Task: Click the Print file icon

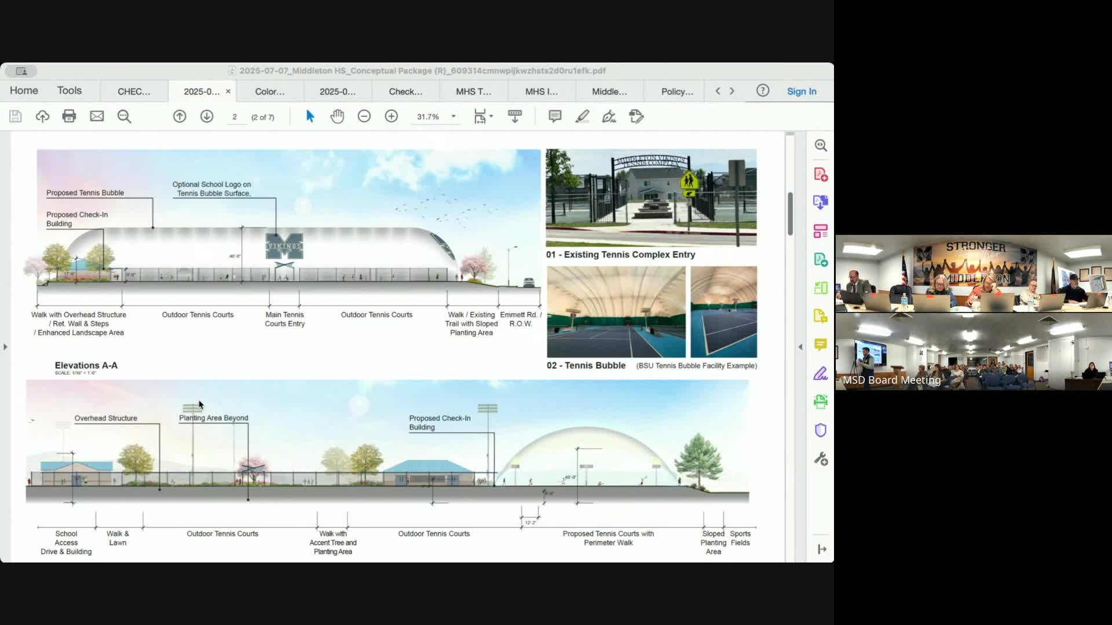Action: (69, 116)
